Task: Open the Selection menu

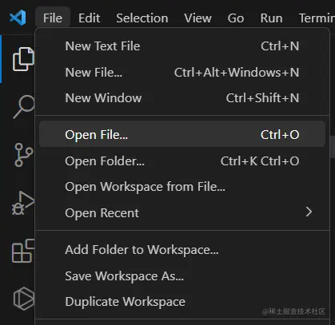Action: [142, 18]
